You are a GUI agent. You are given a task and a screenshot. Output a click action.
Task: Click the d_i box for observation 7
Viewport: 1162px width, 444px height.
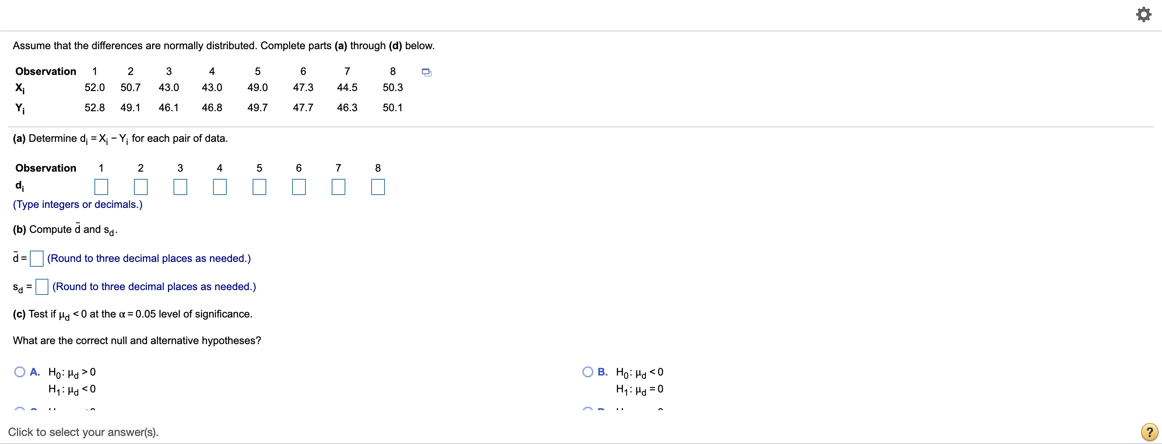click(339, 187)
